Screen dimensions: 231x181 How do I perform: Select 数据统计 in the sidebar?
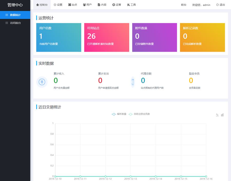point(15,15)
